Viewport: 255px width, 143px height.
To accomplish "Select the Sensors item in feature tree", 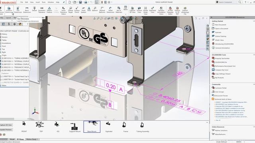I will 4,37.
